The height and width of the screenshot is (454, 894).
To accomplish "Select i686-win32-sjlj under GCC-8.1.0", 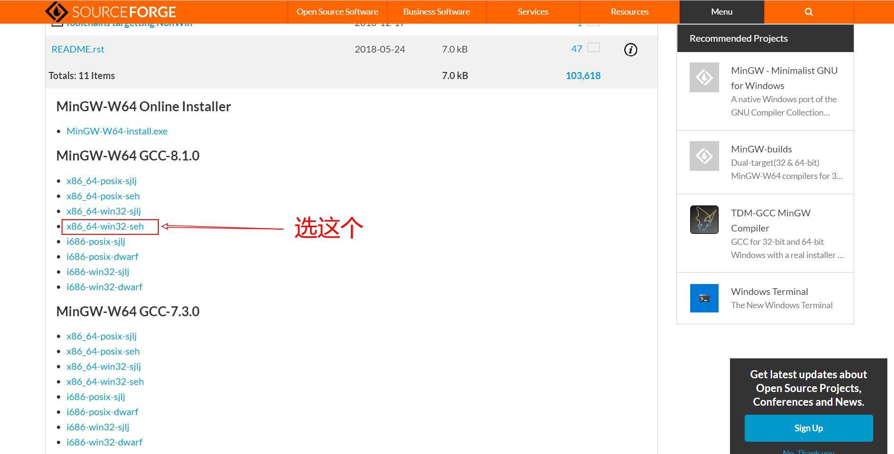I will tap(98, 272).
